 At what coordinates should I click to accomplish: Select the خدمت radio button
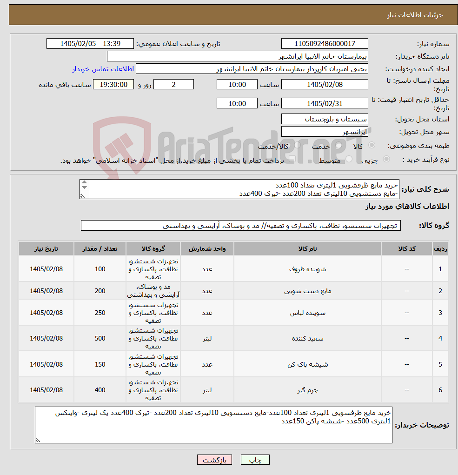[339, 146]
